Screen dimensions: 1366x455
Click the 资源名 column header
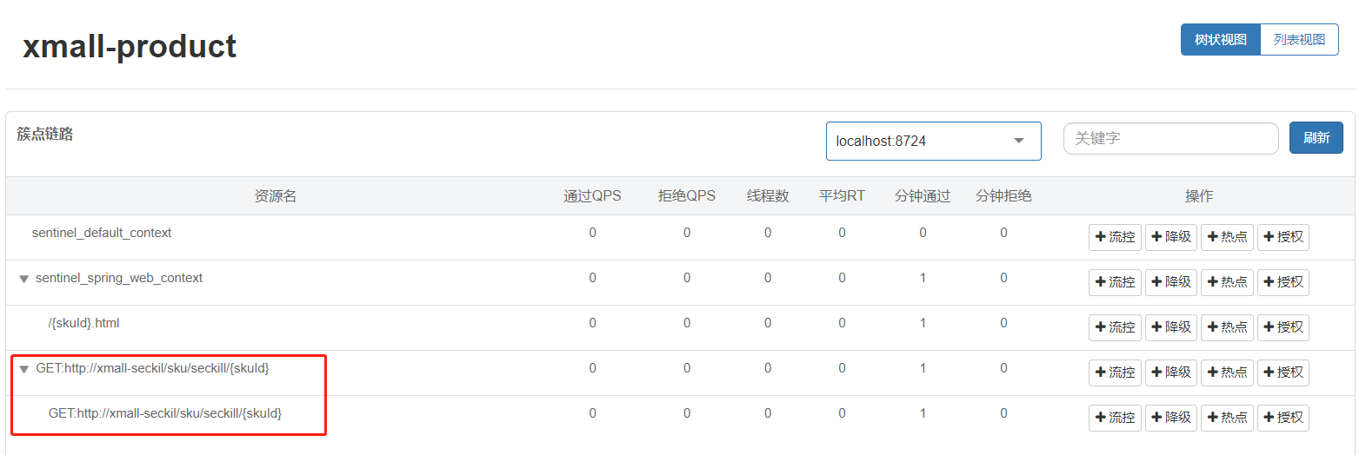(x=276, y=196)
